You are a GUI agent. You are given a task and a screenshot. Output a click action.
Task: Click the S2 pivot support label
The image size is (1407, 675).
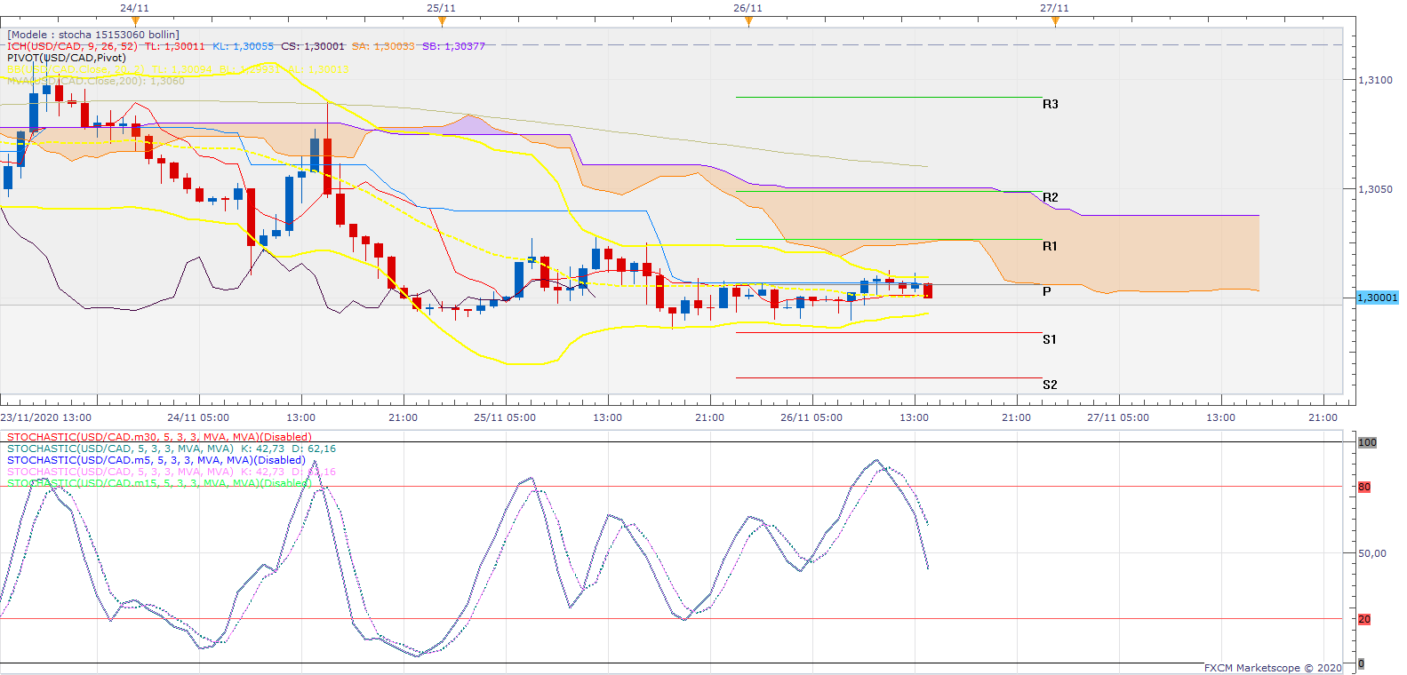coord(1050,385)
